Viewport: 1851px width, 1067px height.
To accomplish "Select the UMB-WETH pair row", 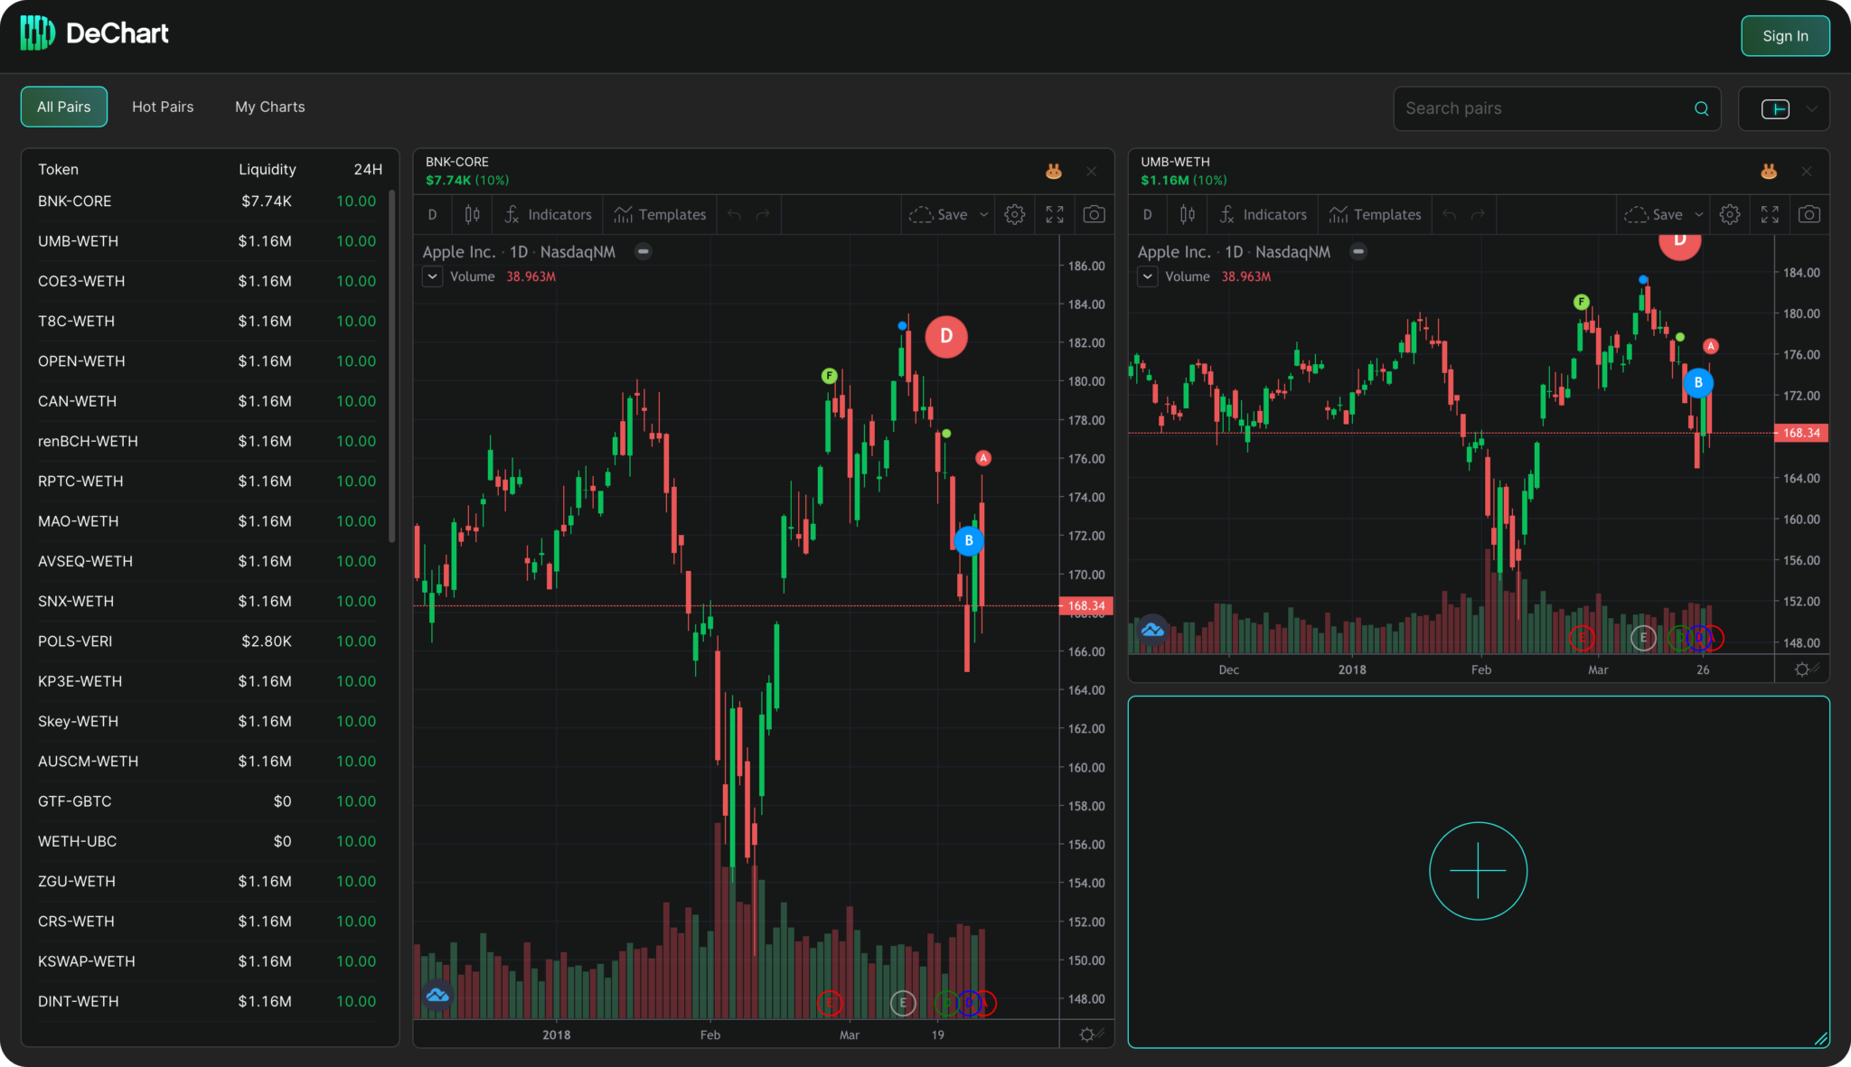I will coord(207,241).
